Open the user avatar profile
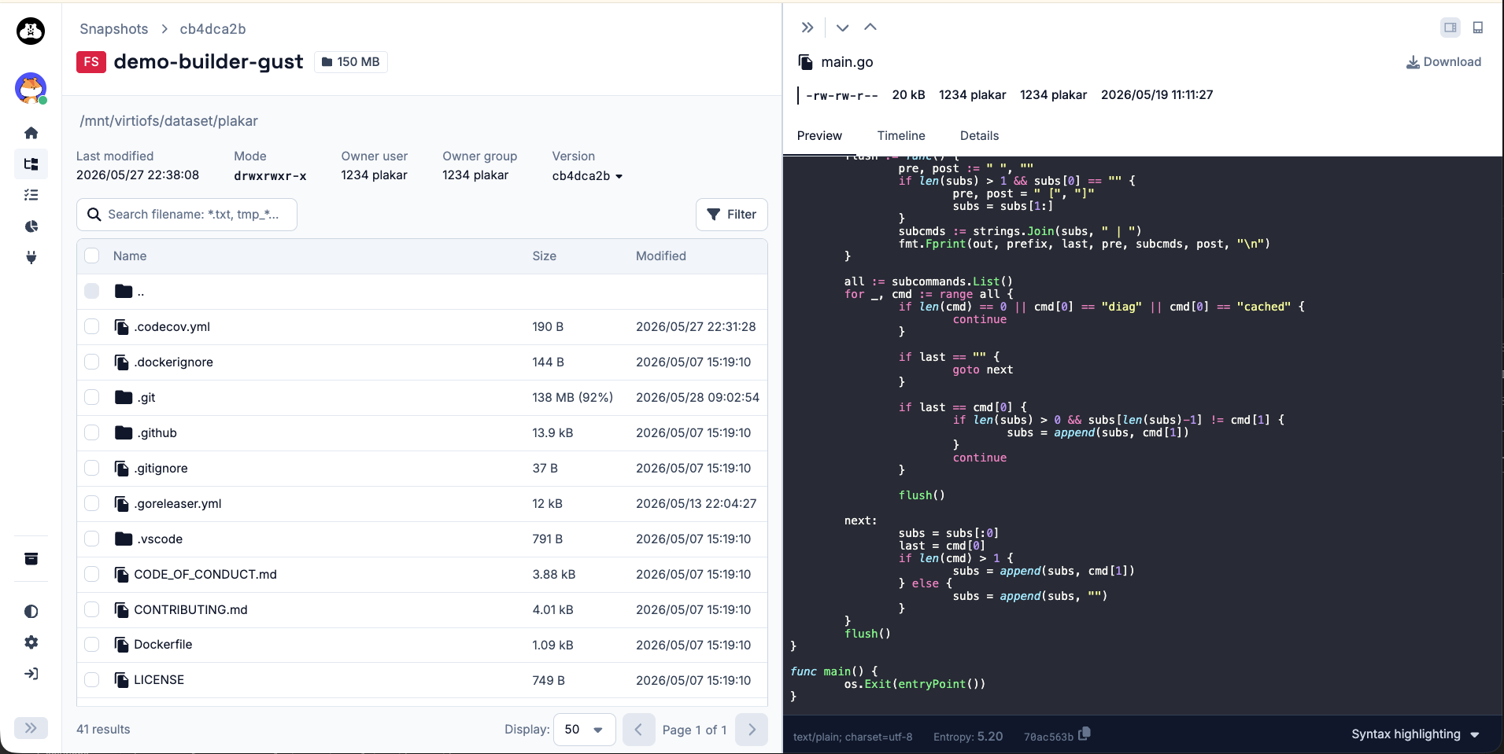This screenshot has width=1504, height=754. (x=31, y=88)
